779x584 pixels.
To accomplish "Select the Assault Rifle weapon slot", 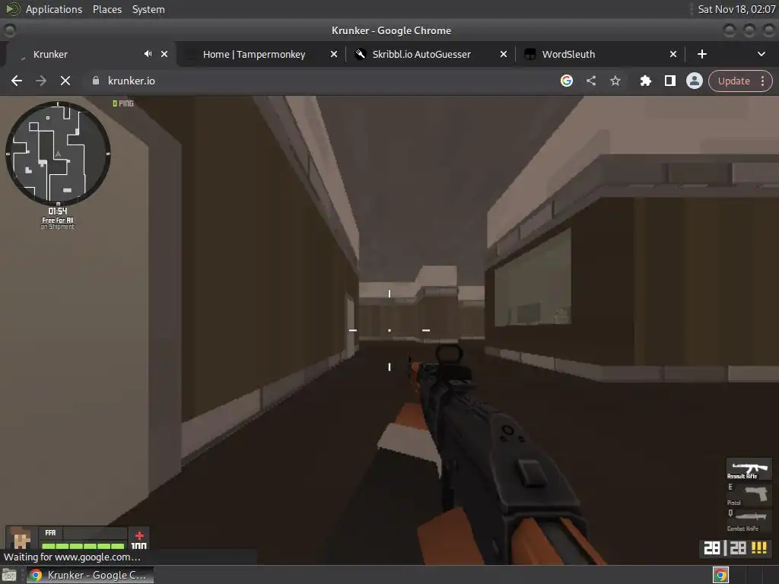I will coord(749,468).
